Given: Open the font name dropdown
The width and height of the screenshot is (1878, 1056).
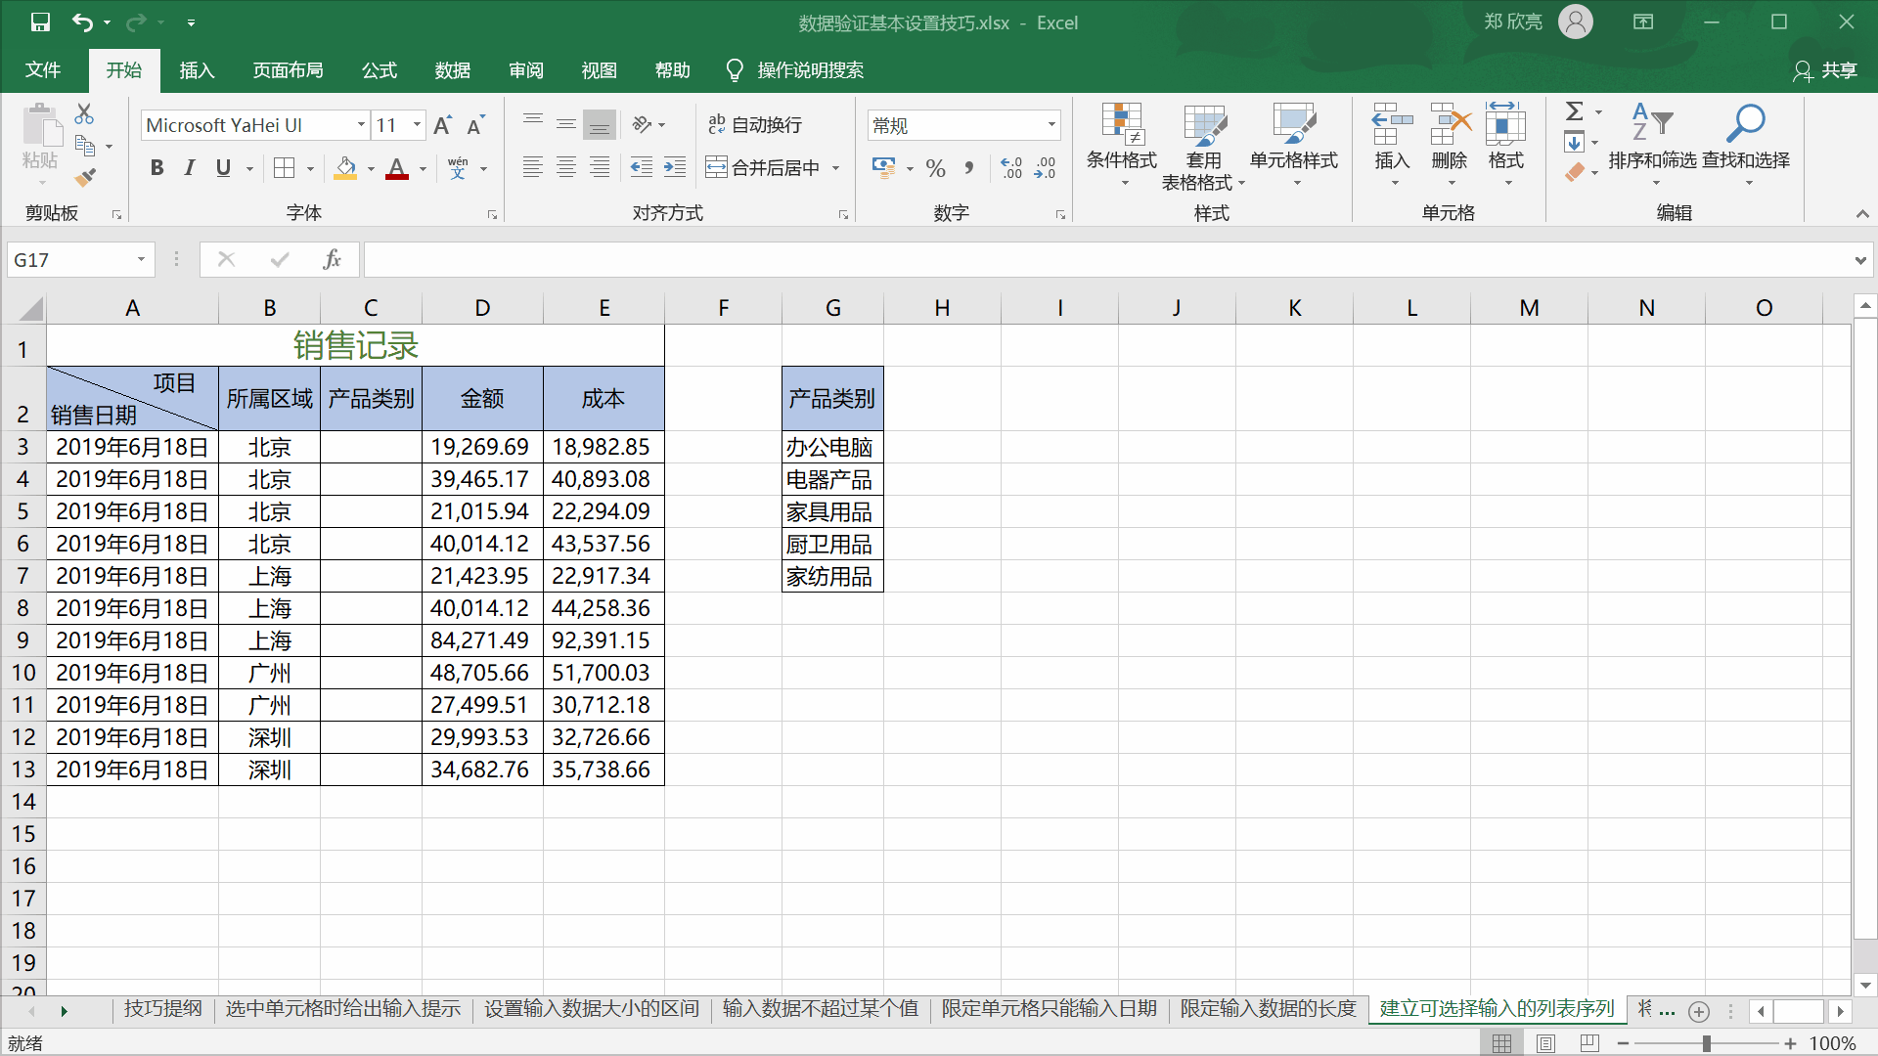Looking at the screenshot, I should 361,125.
